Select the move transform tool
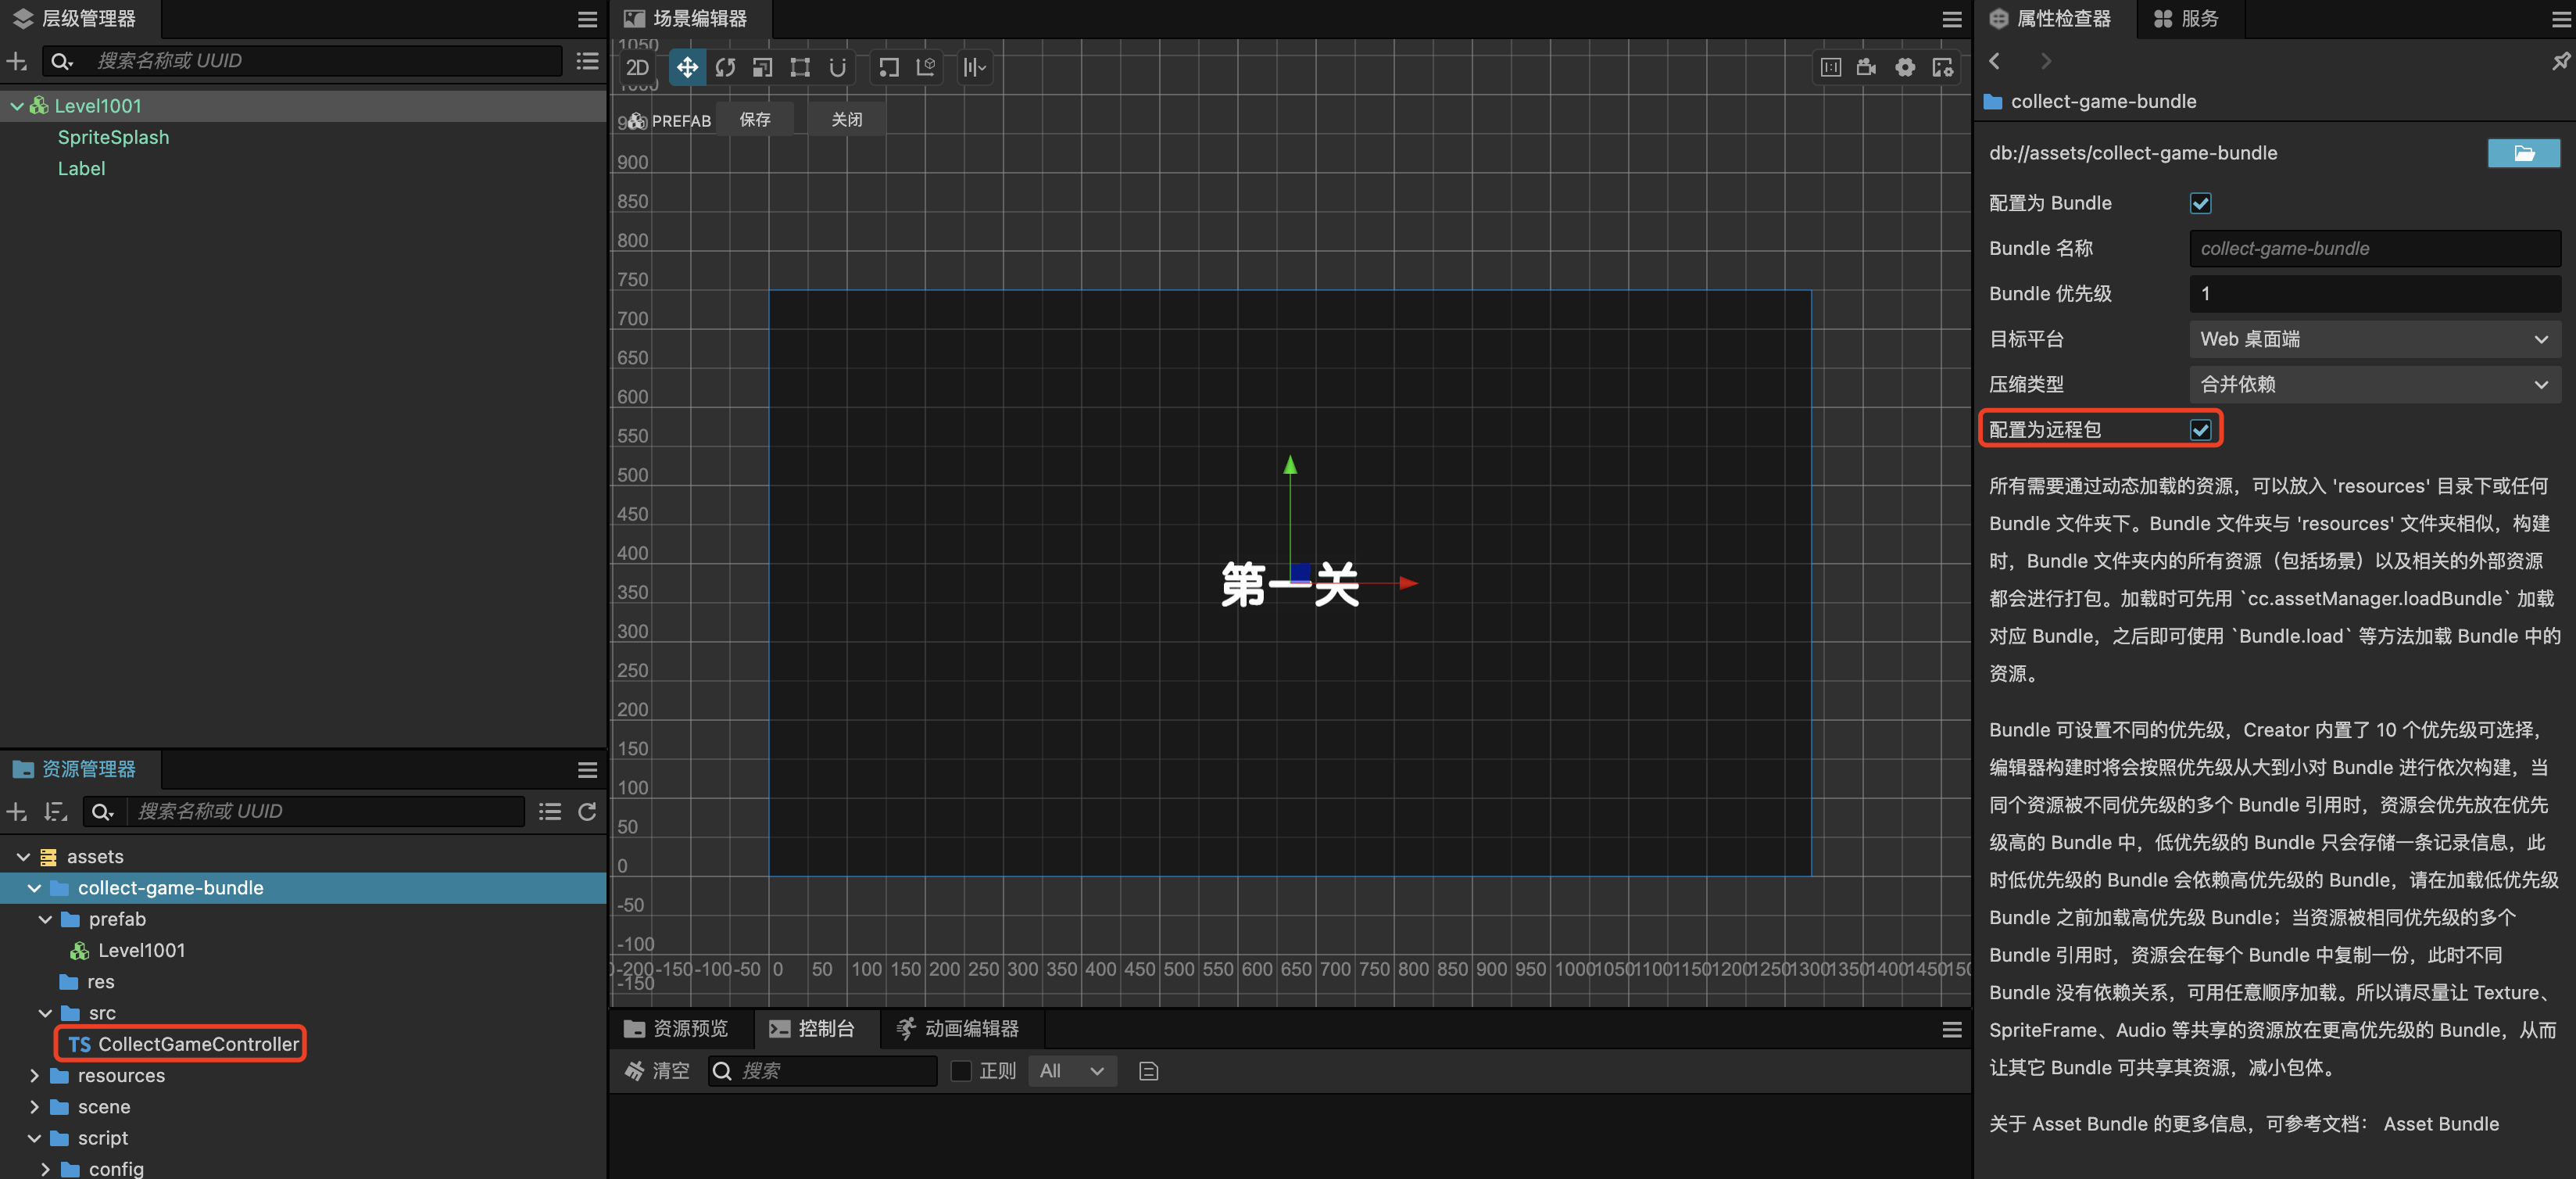 687,67
